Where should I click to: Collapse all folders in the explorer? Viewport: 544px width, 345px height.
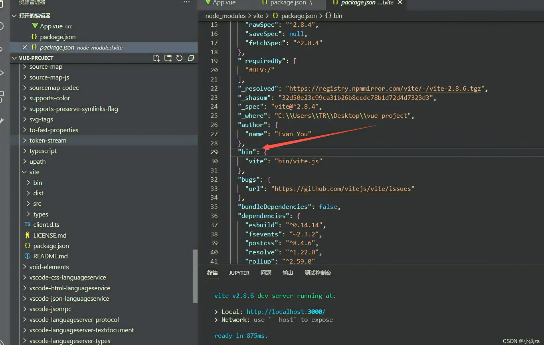191,58
